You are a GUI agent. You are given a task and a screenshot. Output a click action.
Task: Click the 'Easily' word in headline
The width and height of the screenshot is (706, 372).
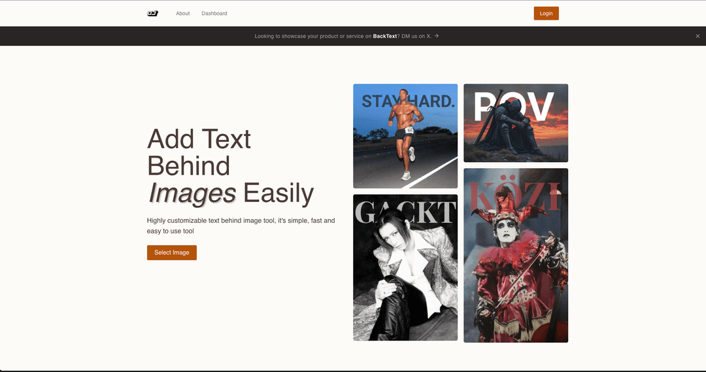point(278,194)
